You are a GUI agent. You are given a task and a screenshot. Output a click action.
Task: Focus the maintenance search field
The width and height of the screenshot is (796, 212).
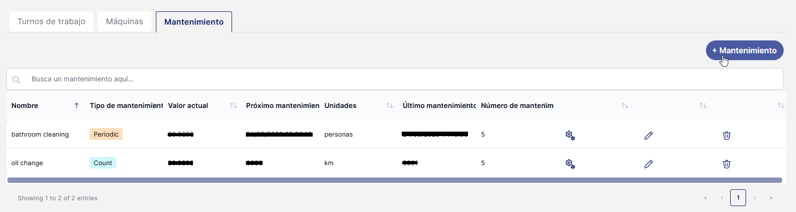tap(396, 79)
